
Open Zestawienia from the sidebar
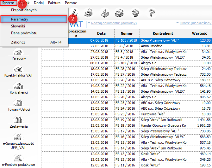[19, 123]
